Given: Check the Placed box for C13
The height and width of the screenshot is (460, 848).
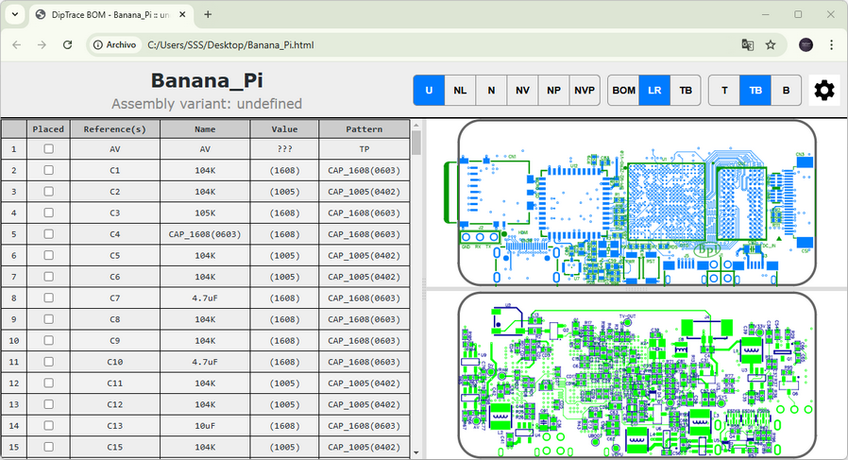Looking at the screenshot, I should pyautogui.click(x=49, y=425).
